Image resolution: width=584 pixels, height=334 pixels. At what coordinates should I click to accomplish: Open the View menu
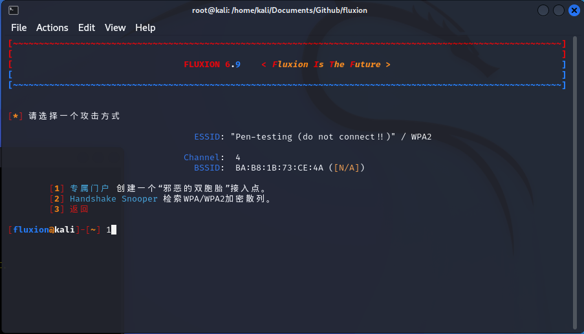pos(115,28)
